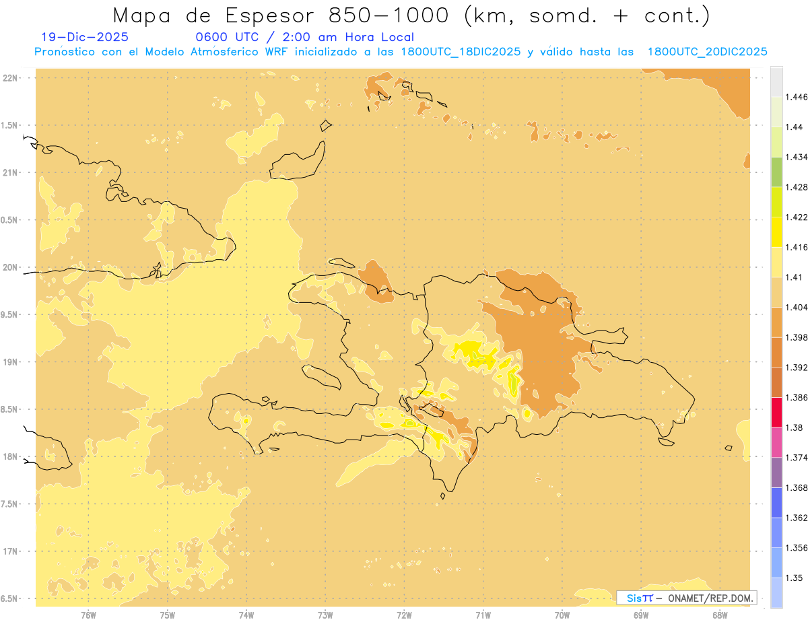Select the pink colorbar swatch between 1.374 and 1.38

(x=776, y=442)
